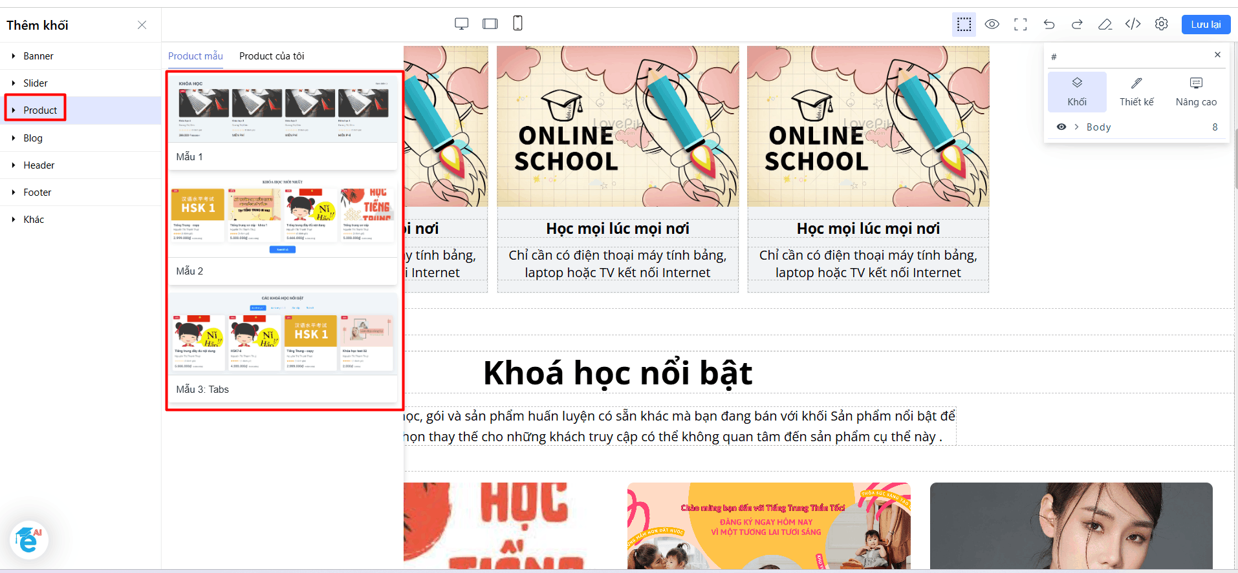Screen dimensions: 1238x573
Task: Redo the last change
Action: [x=1077, y=25]
